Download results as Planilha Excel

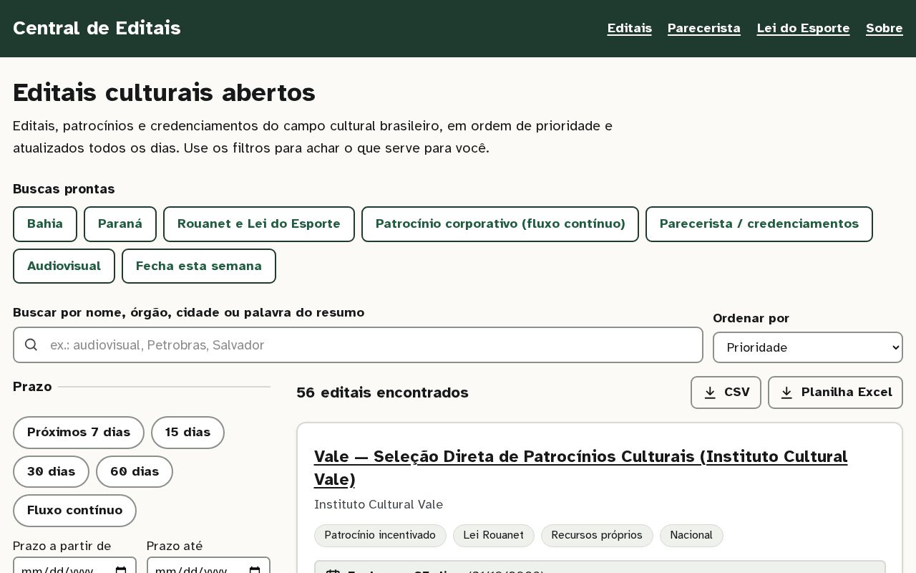(835, 393)
